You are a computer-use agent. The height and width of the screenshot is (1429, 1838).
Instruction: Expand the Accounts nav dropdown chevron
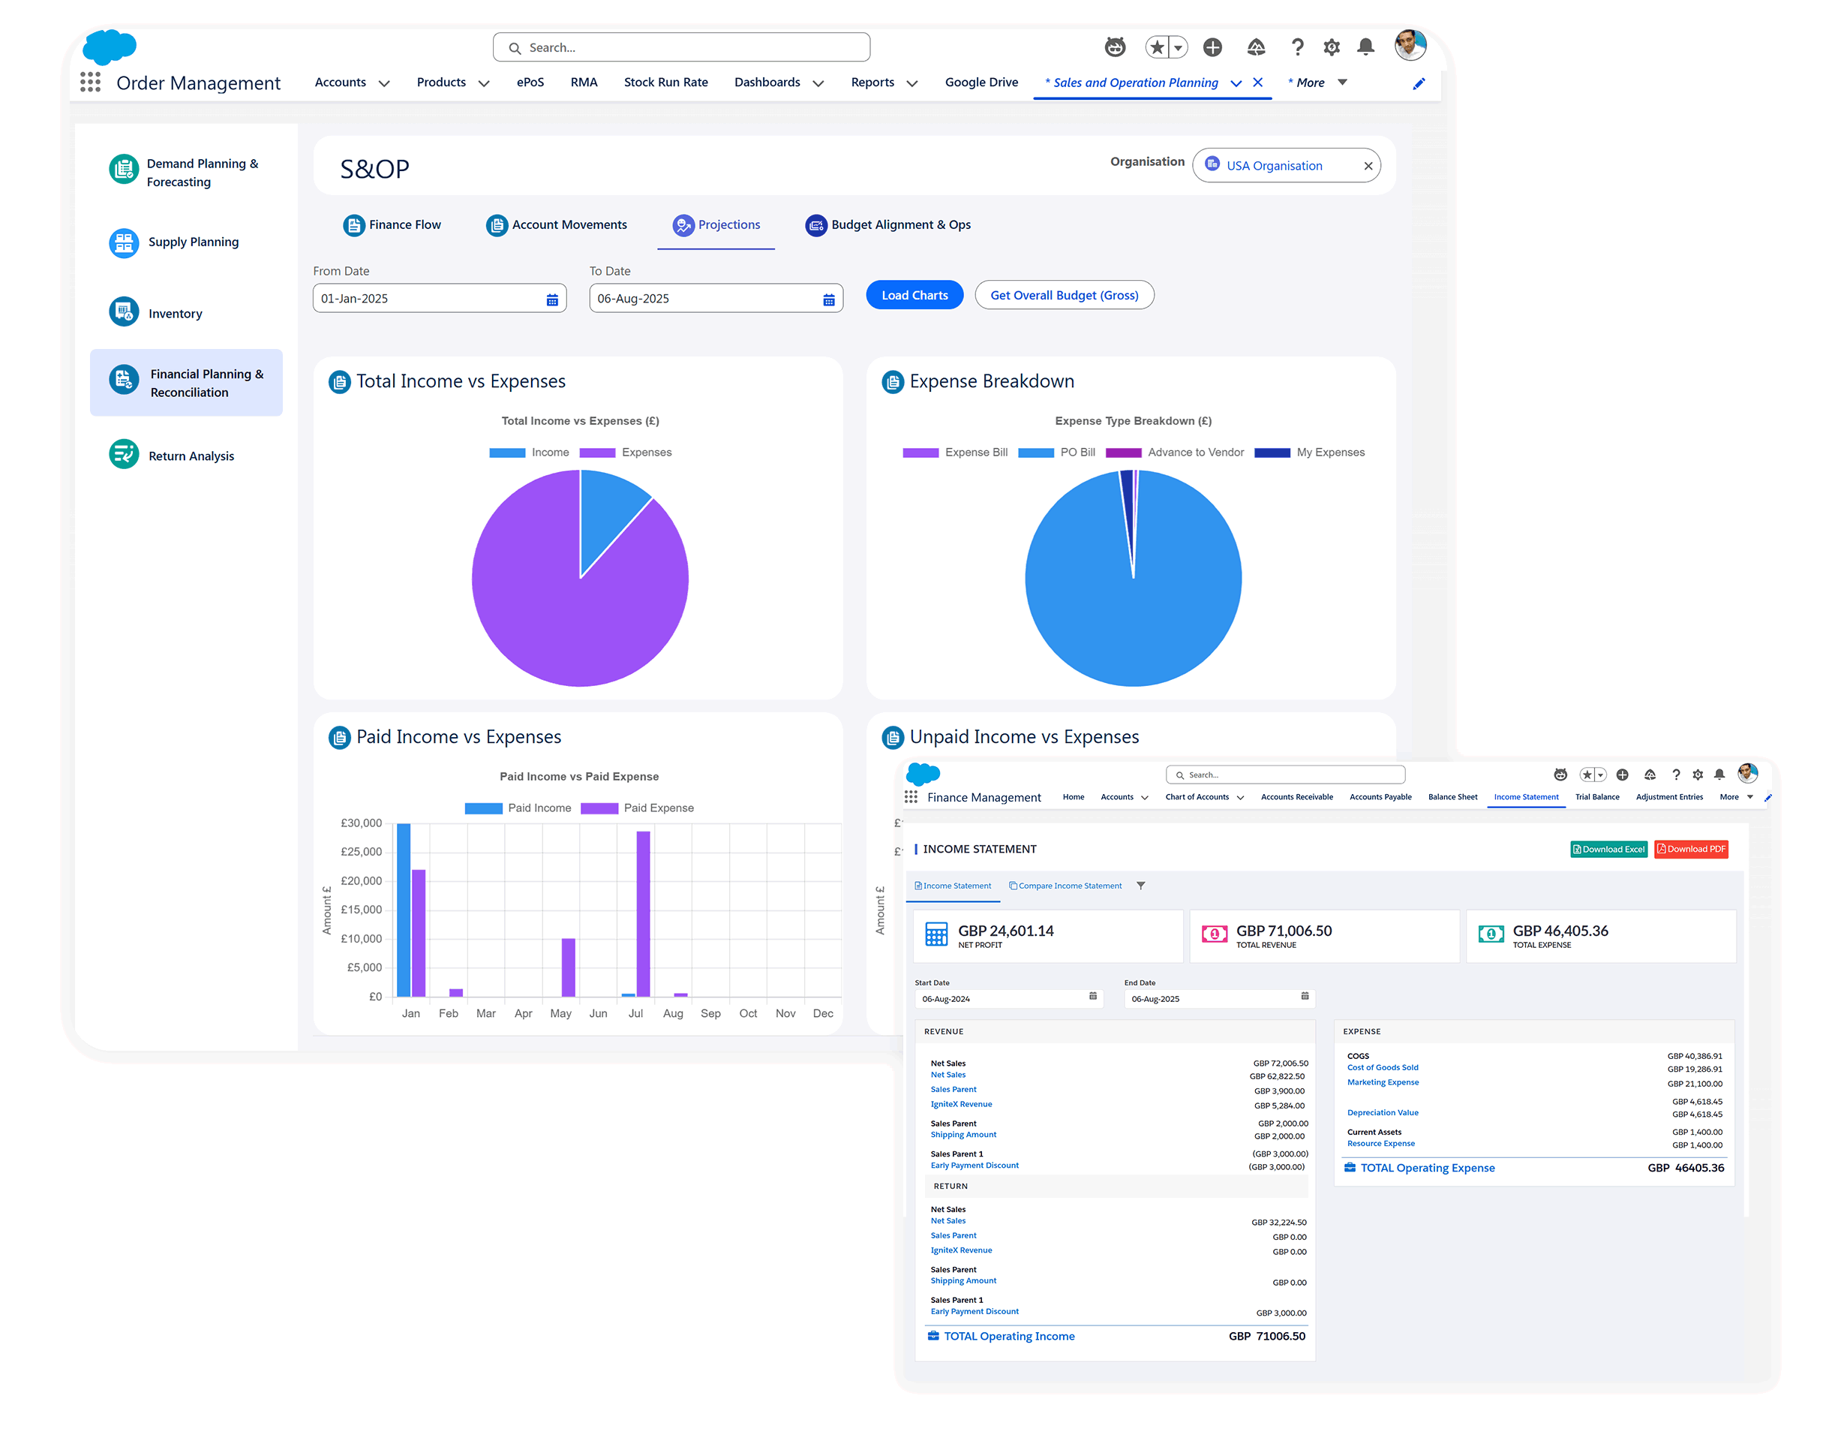[385, 83]
